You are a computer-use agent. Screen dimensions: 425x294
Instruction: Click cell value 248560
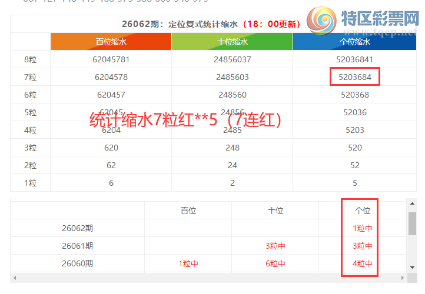233,95
